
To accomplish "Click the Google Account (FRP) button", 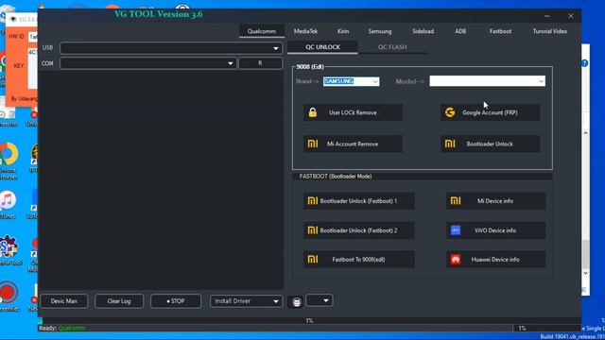I will tap(490, 112).
